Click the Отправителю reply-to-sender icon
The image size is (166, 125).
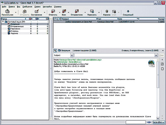click(x=77, y=11)
